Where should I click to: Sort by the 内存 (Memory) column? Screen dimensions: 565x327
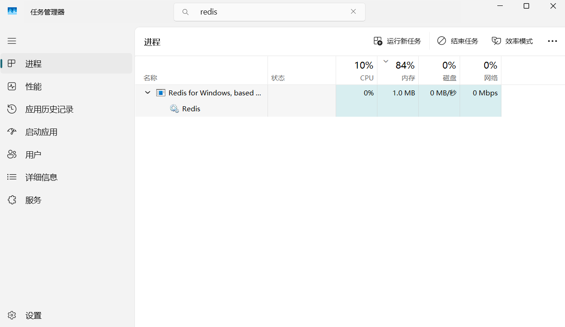(x=398, y=70)
